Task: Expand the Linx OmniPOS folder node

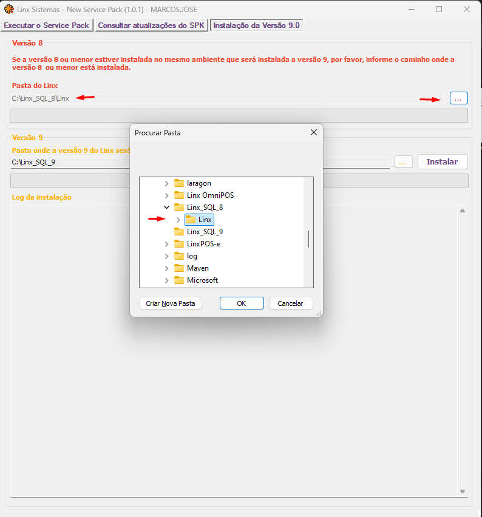Action: click(x=167, y=195)
